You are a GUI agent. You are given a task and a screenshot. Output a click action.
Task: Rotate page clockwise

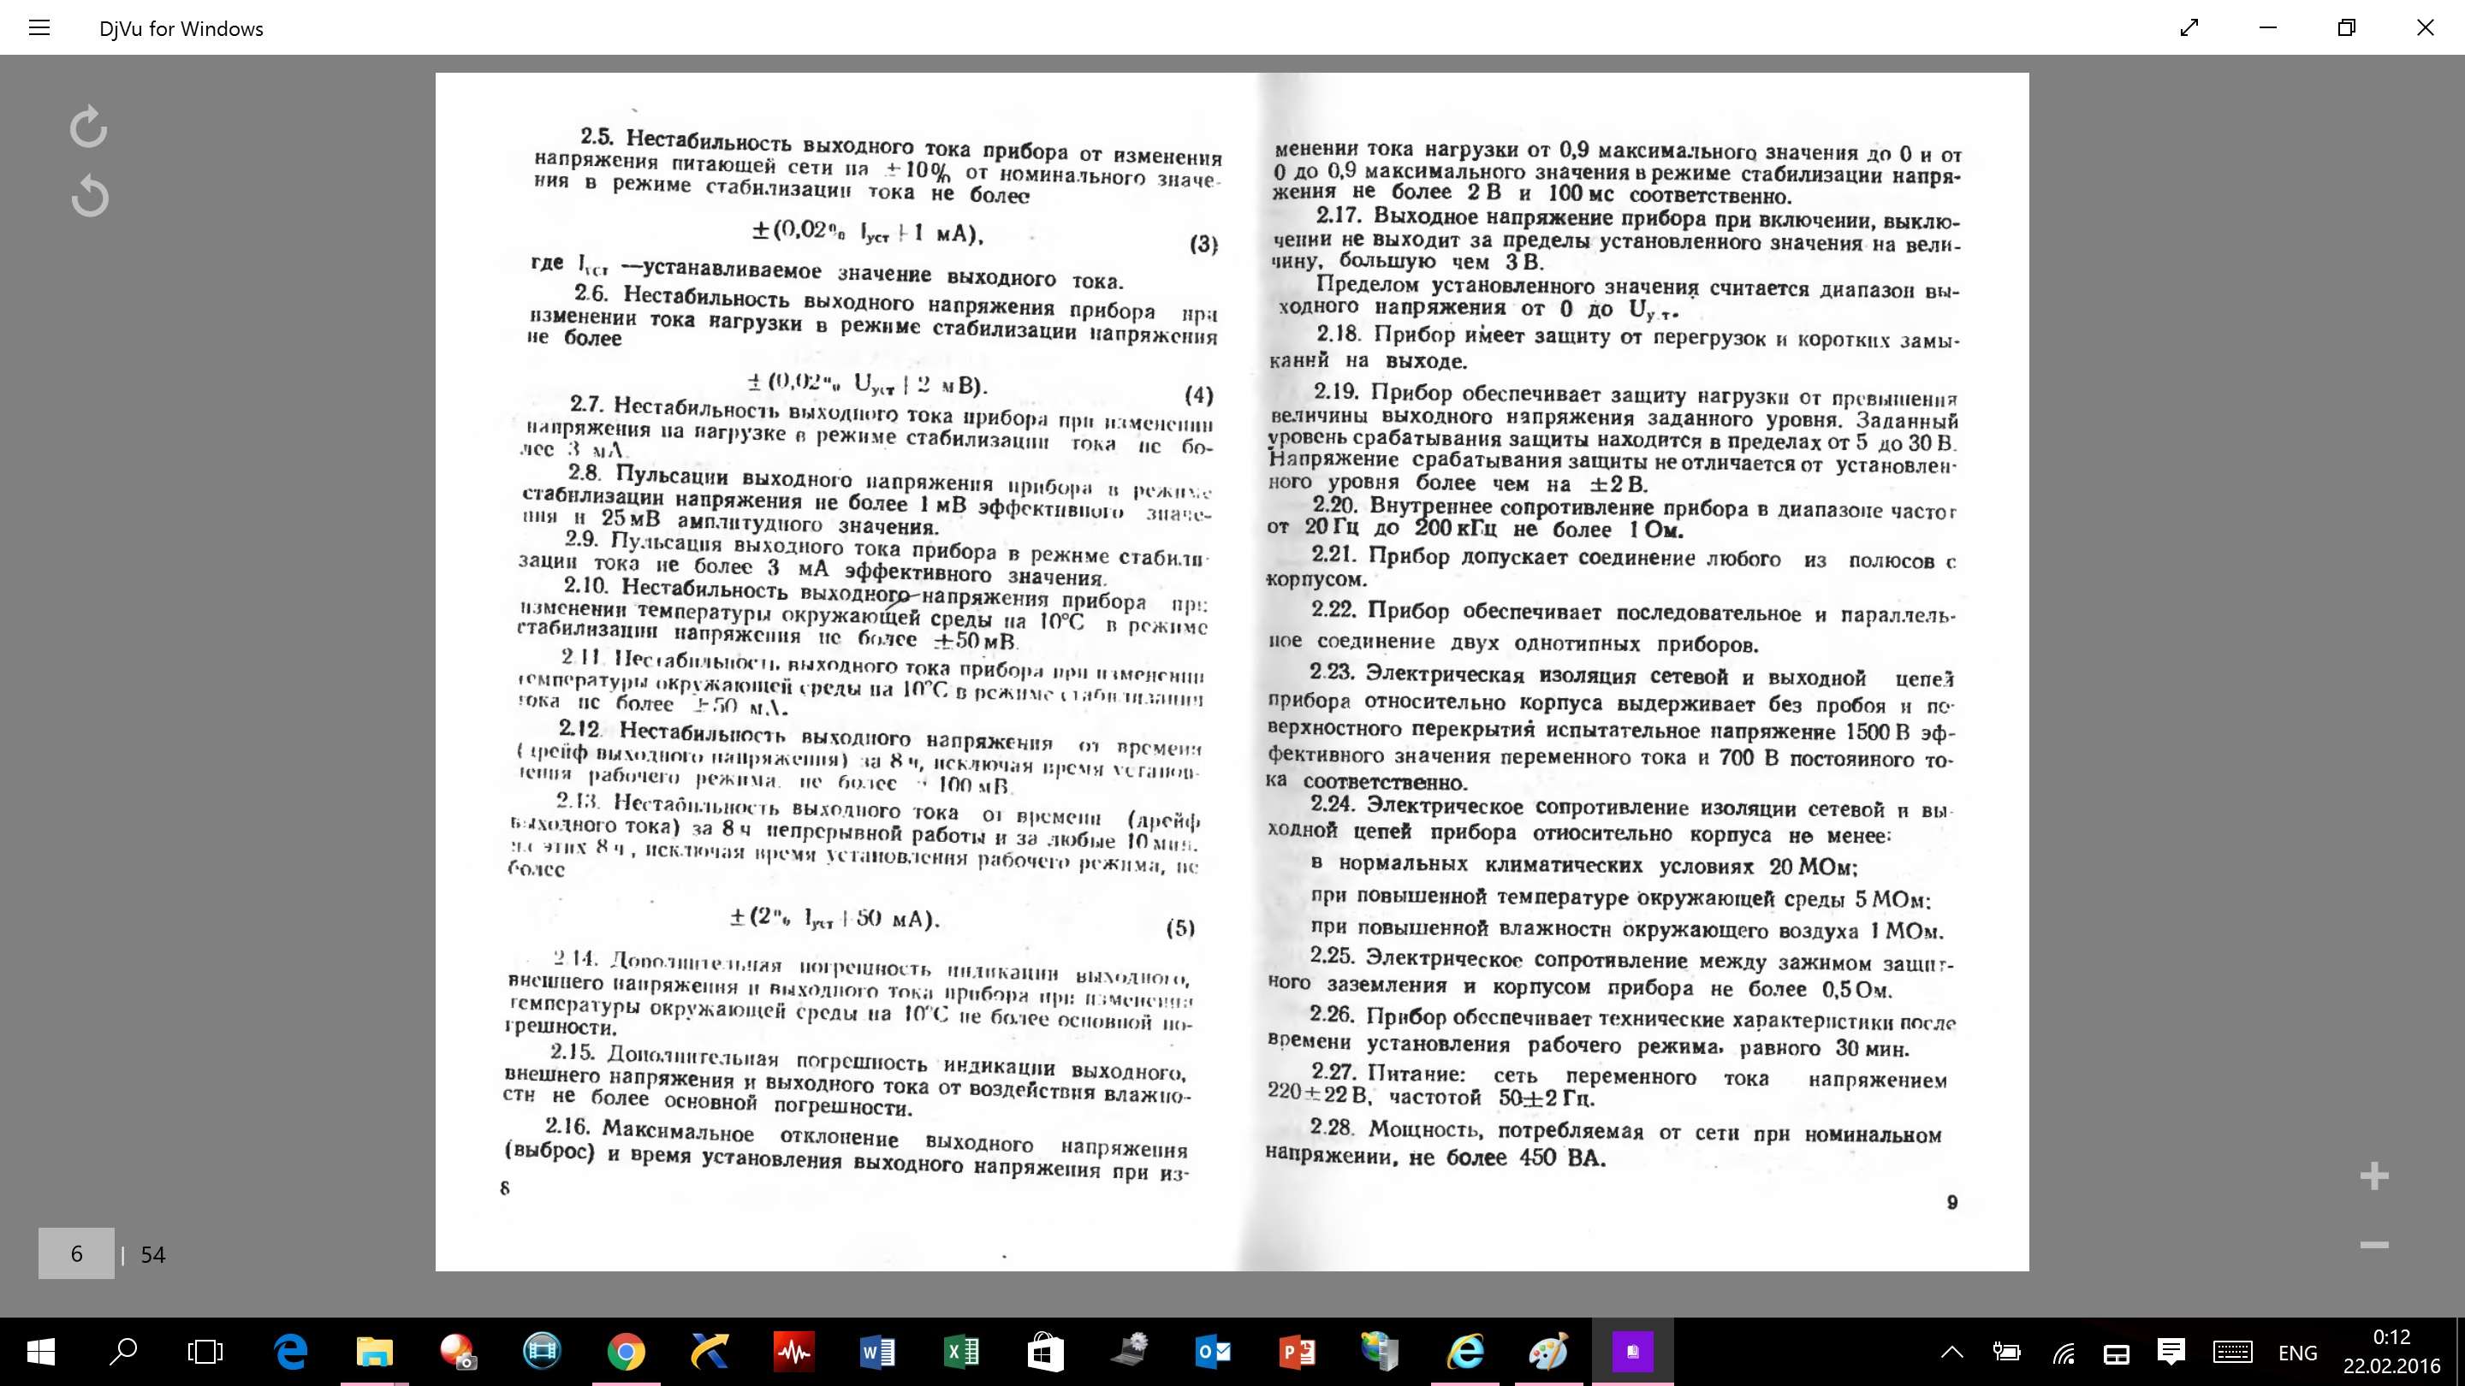tap(89, 127)
